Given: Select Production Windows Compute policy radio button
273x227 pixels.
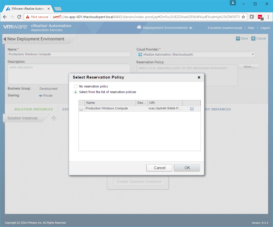Looking at the screenshot, I should (81, 109).
